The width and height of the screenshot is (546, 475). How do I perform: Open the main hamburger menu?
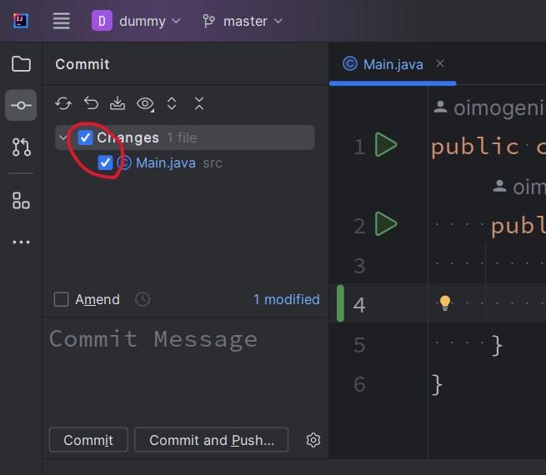tap(62, 21)
